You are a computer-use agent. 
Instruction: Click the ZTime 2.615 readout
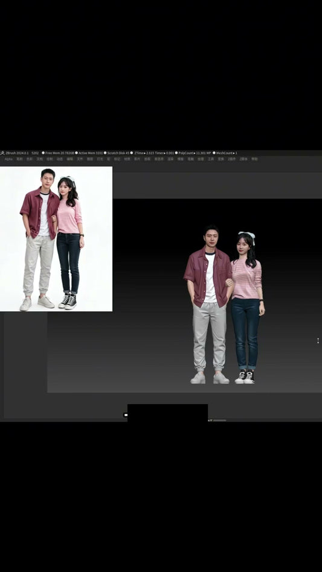143,153
